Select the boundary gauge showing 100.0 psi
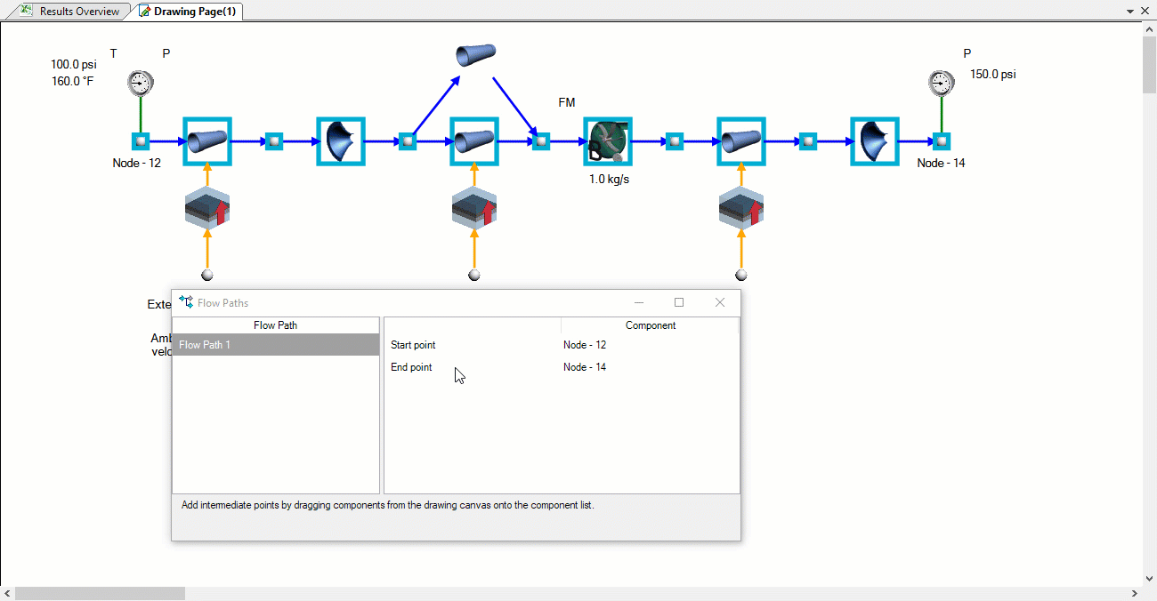Image resolution: width=1157 pixels, height=601 pixels. pyautogui.click(x=140, y=84)
